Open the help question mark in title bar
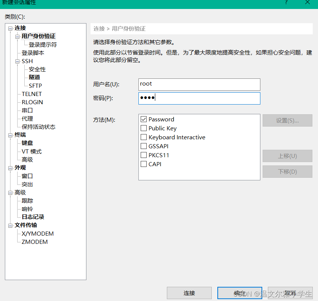Screen dimensions: 318x301 point(286,2)
